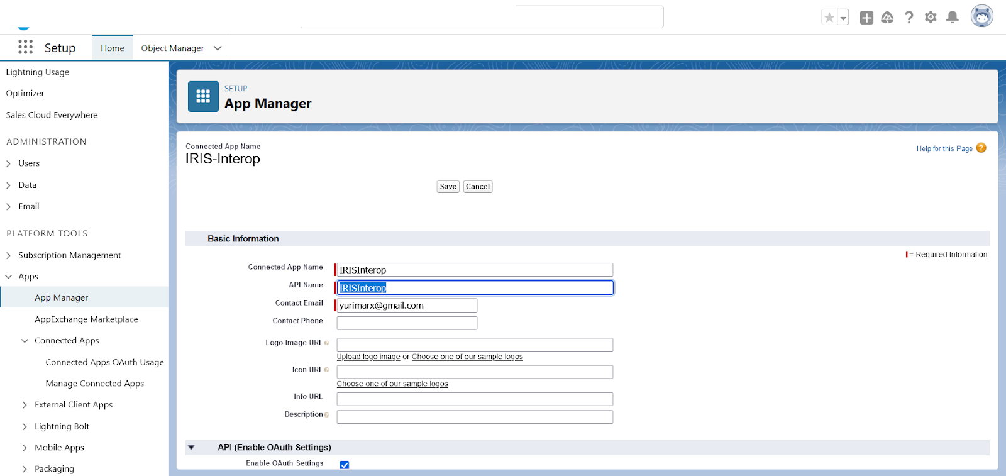Click the Help for this Page icon

coord(981,148)
